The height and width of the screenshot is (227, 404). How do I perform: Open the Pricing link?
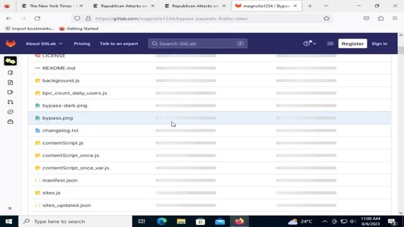(x=82, y=44)
